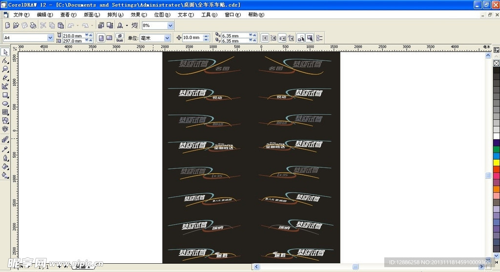Open 查看 (View) menu
The width and height of the screenshot is (500, 272).
[x=68, y=15]
